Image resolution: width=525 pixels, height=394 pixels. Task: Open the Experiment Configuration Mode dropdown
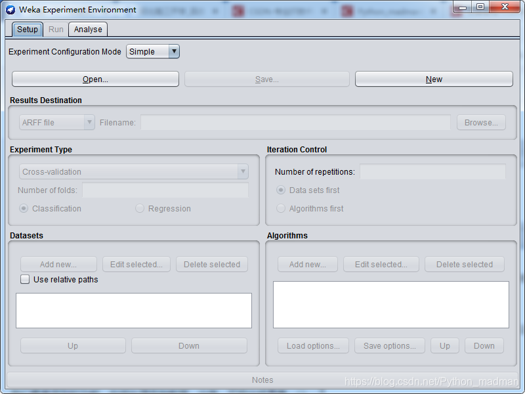point(153,52)
